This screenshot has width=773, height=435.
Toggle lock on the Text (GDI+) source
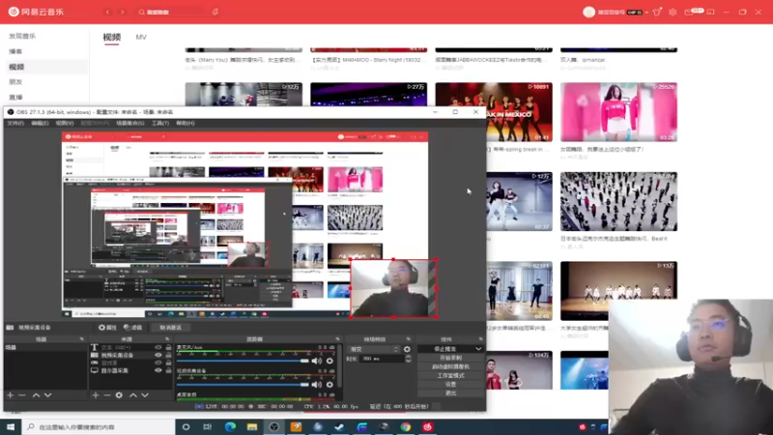point(168,347)
